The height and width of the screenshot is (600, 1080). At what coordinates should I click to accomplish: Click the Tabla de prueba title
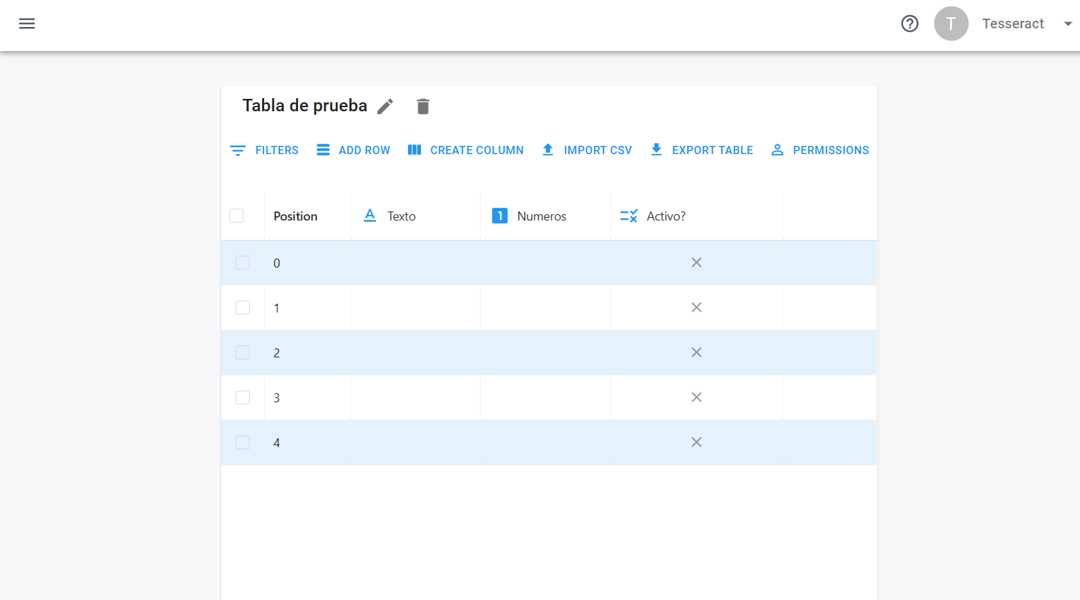[x=305, y=106]
